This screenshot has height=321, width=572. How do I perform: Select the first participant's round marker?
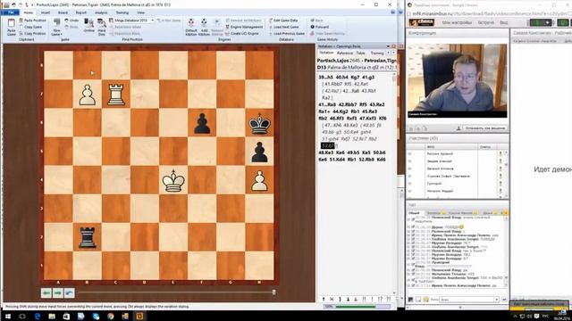pyautogui.click(x=409, y=153)
